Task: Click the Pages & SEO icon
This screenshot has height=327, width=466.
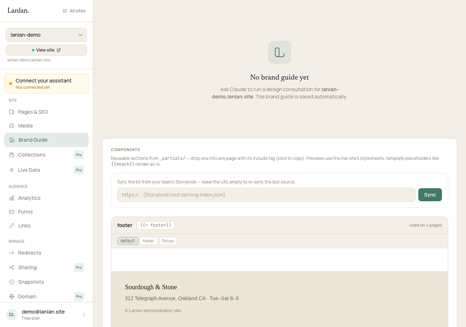Action: pos(12,112)
